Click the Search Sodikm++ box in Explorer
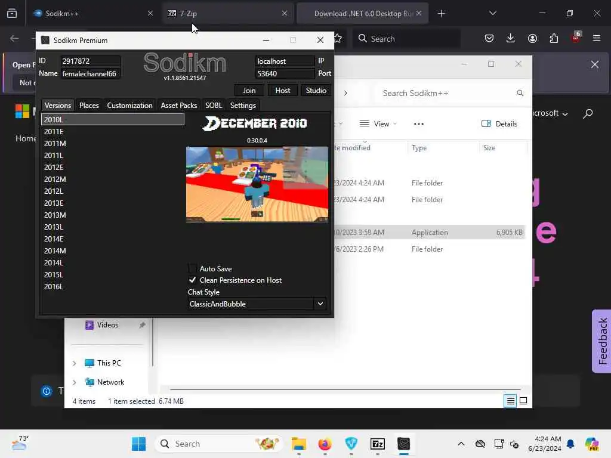The width and height of the screenshot is (611, 458). point(452,93)
